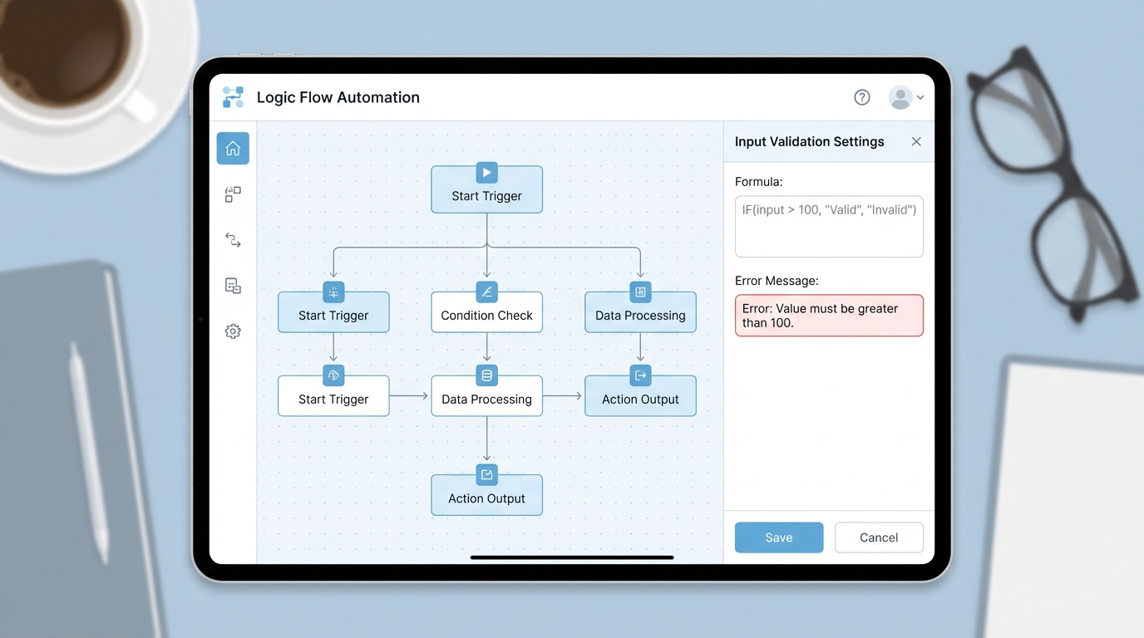Click the pen icon on the Condition Check node

point(486,292)
